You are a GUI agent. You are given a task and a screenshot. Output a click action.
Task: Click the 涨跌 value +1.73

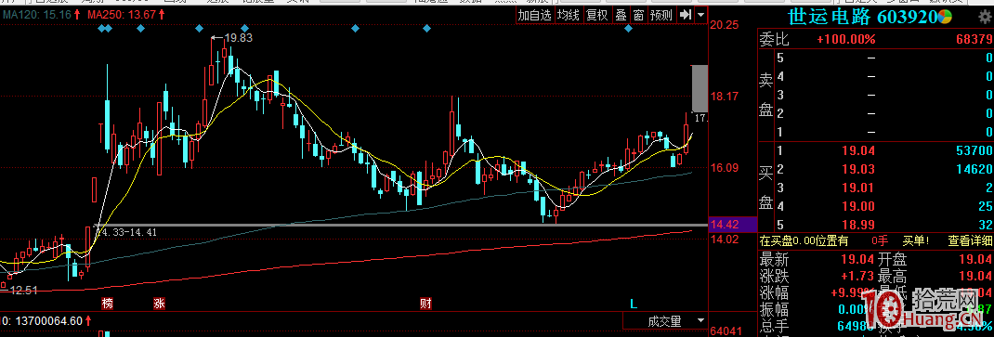(x=857, y=276)
